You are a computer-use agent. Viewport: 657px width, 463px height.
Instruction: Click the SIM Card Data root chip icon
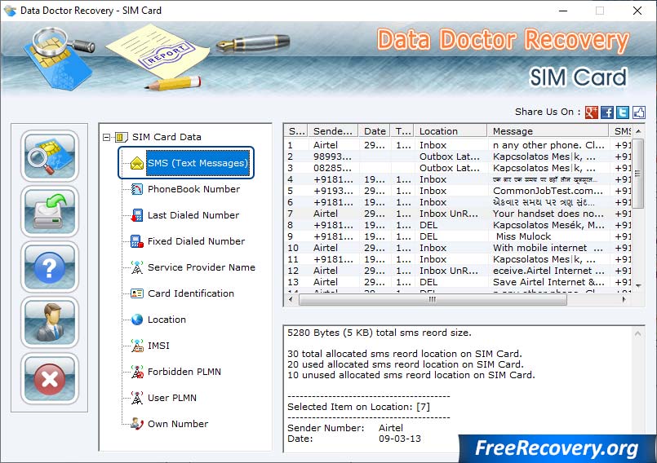pyautogui.click(x=121, y=137)
